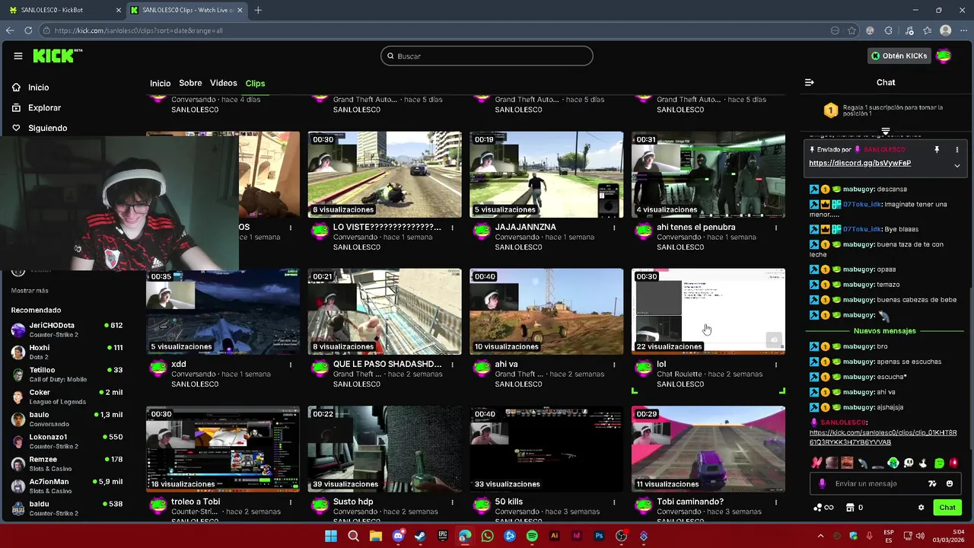Open options for ahi va clip
Image resolution: width=974 pixels, height=548 pixels.
[x=614, y=365]
